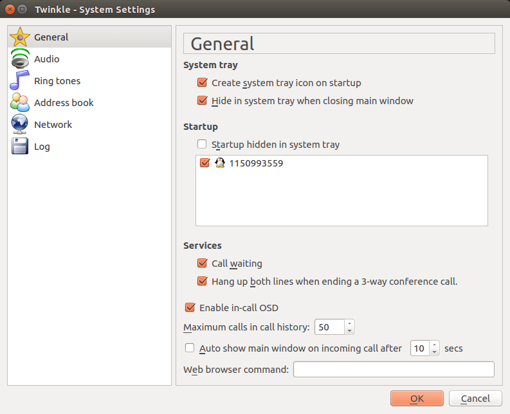The height and width of the screenshot is (414, 510).
Task: Enable Startup hidden in system tray
Action: [202, 144]
